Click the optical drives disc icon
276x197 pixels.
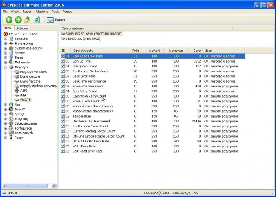tap(17, 86)
